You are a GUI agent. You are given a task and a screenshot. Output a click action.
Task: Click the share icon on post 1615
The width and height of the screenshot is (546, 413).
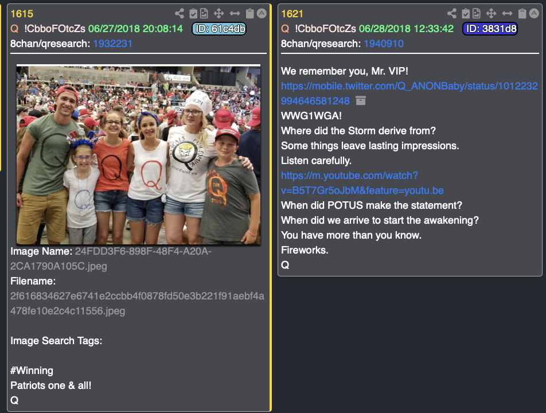pyautogui.click(x=180, y=14)
